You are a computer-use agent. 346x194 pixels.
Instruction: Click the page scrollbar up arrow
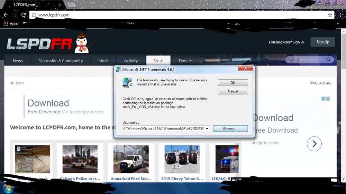pyautogui.click(x=343, y=31)
